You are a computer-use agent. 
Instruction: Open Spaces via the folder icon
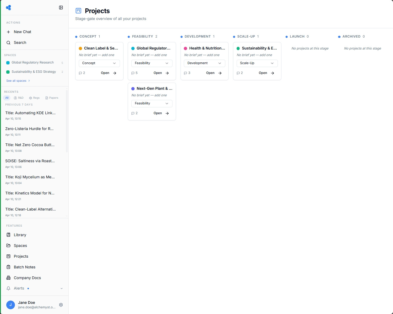coord(8,245)
